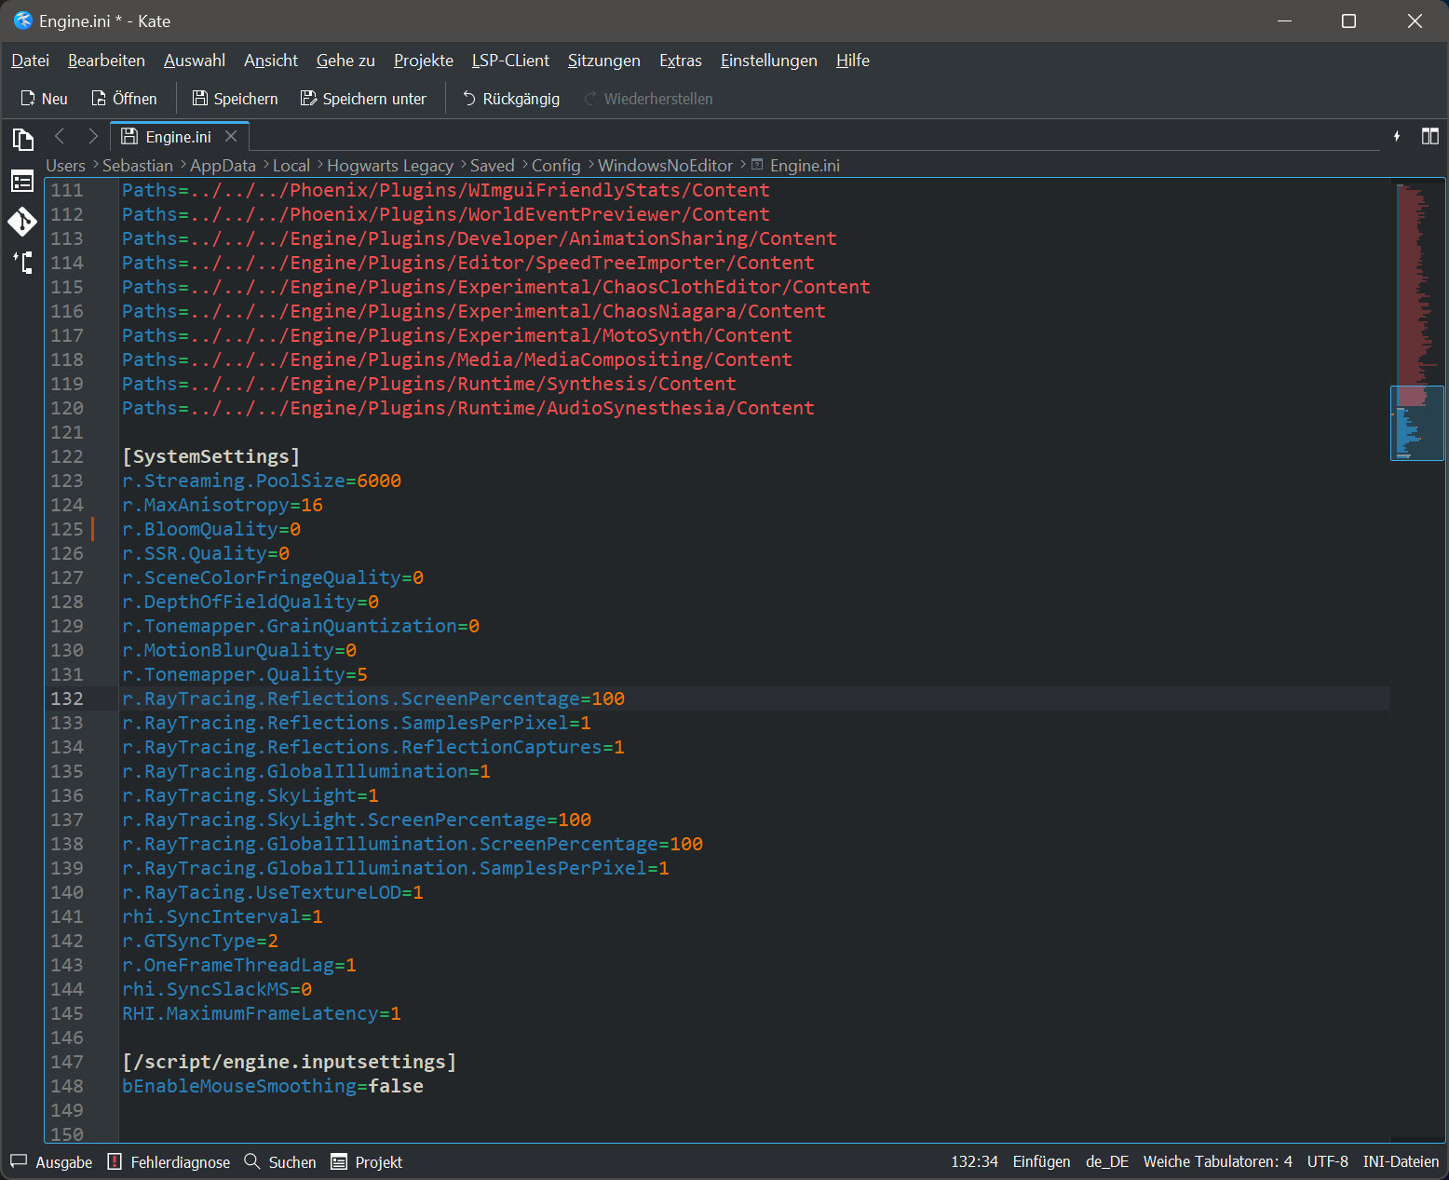This screenshot has height=1180, width=1449.
Task: Open the Ansicht menu
Action: pos(271,61)
